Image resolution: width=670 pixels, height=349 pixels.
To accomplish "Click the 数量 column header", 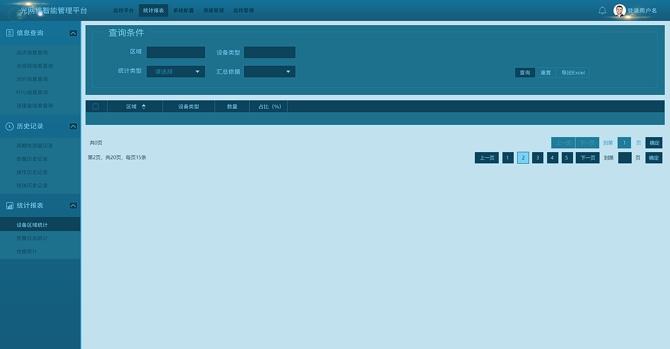I will (x=232, y=107).
